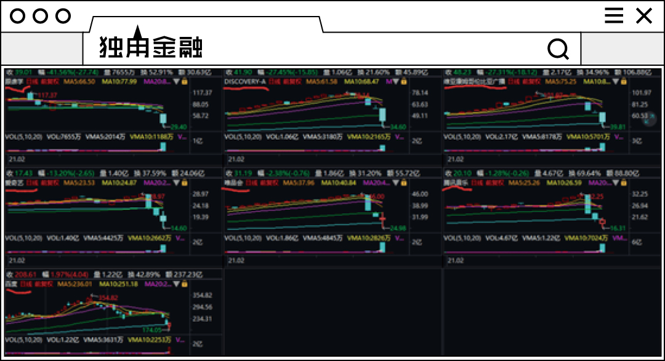Expand the indicator dropdown on the 20.10 chart
The width and height of the screenshot is (665, 361).
(x=615, y=183)
